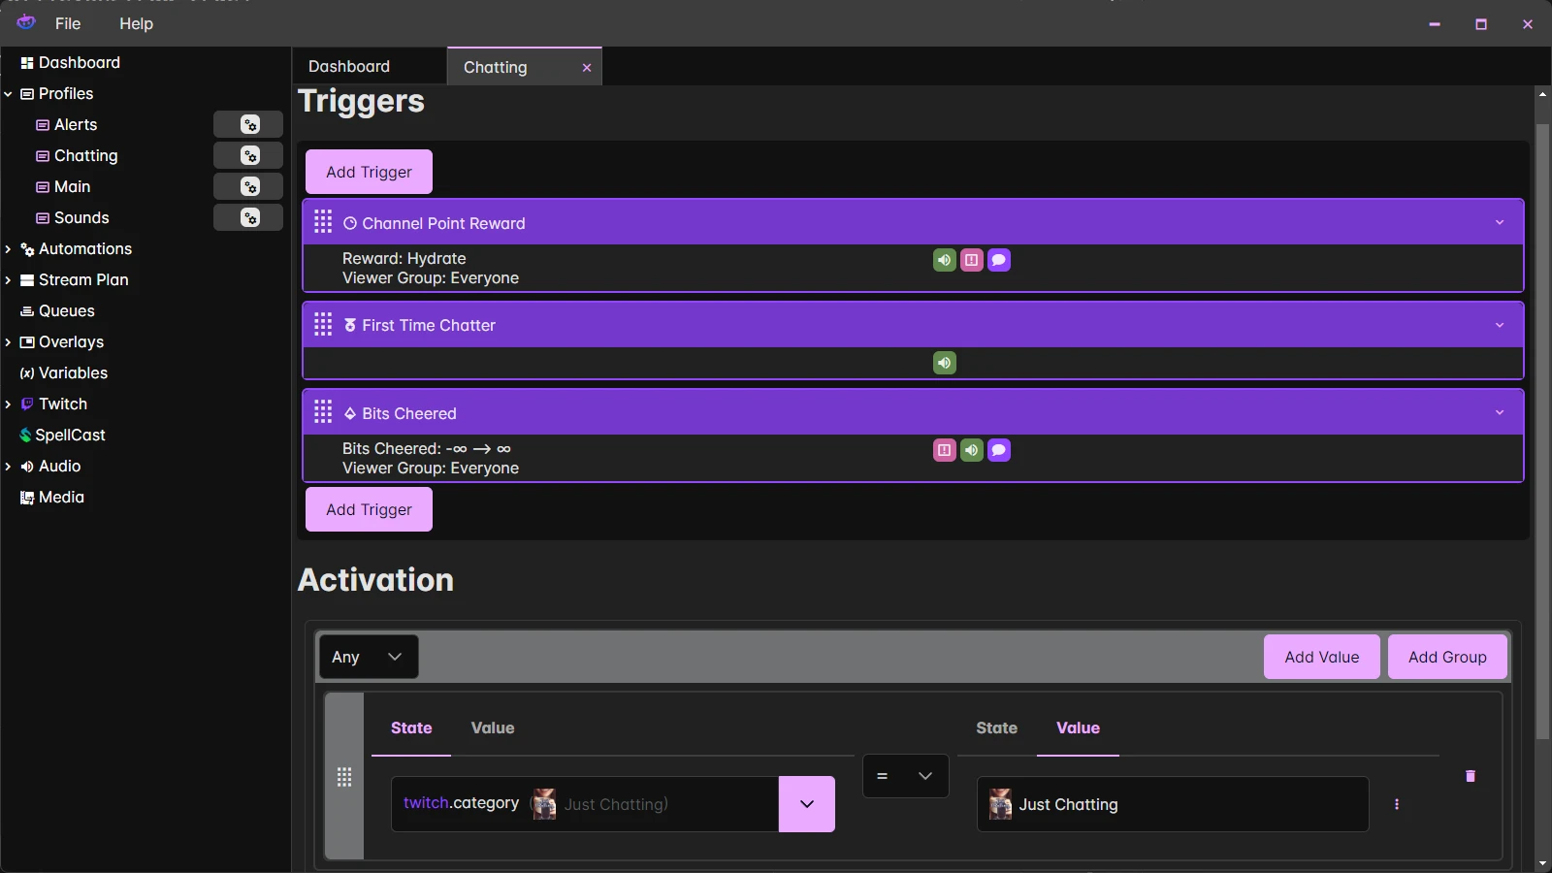The width and height of the screenshot is (1552, 873).
Task: Click the purple chat icon in Hydrate reward row
Action: click(x=999, y=260)
